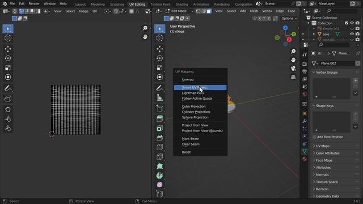Activate the Move tool in UV editor toolbar
The height and width of the screenshot is (204, 363).
[8, 49]
